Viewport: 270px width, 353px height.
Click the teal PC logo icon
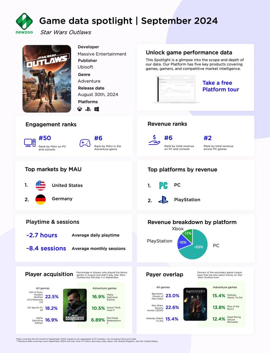(x=163, y=185)
